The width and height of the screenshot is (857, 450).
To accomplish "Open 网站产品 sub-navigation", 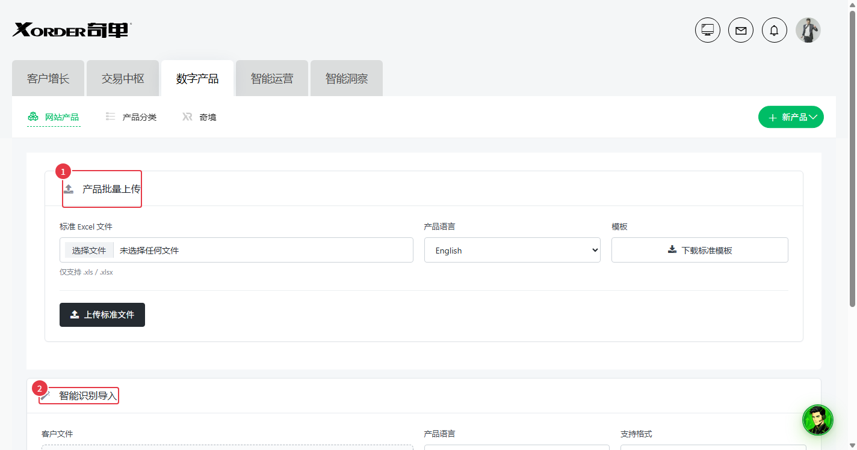I will point(54,117).
